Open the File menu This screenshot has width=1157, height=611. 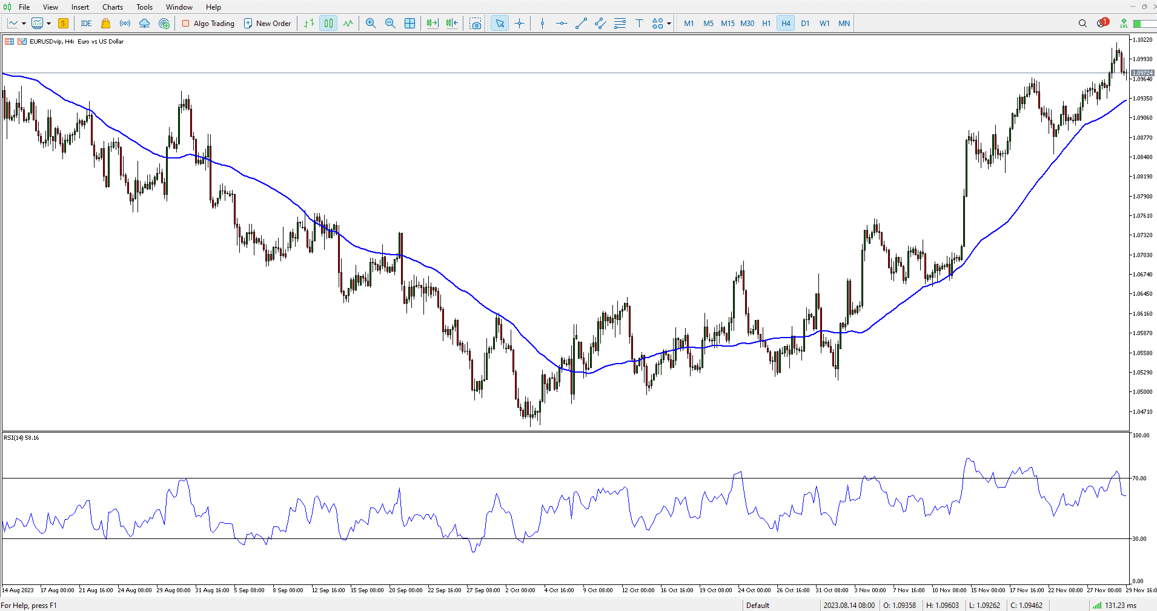(24, 7)
